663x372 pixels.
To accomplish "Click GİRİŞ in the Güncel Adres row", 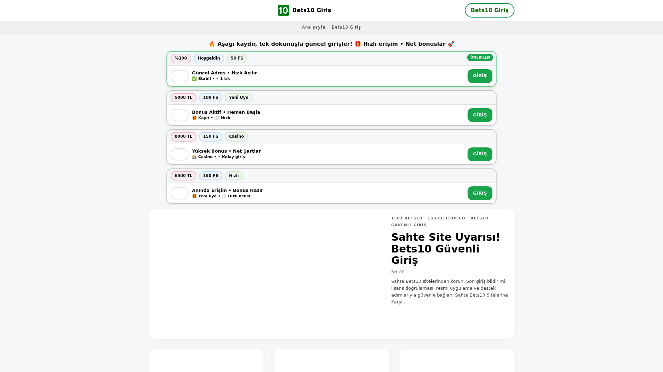I will [x=480, y=76].
